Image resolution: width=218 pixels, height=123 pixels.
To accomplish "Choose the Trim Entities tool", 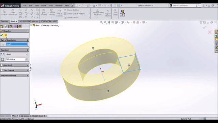I will 44,13.
